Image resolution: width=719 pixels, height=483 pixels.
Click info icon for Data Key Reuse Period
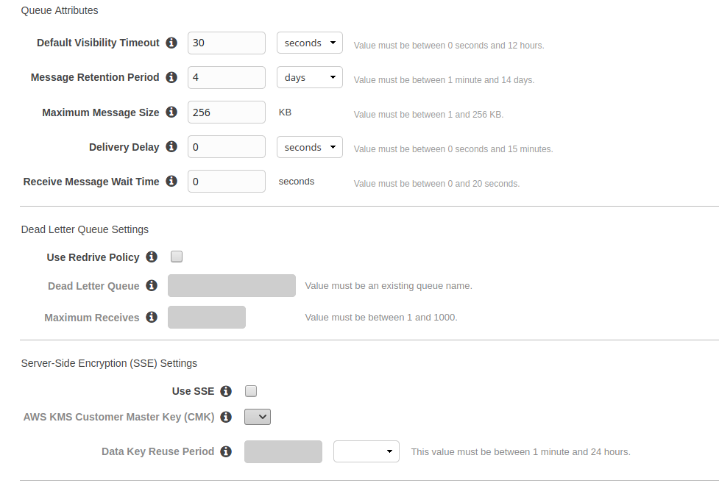tap(226, 451)
